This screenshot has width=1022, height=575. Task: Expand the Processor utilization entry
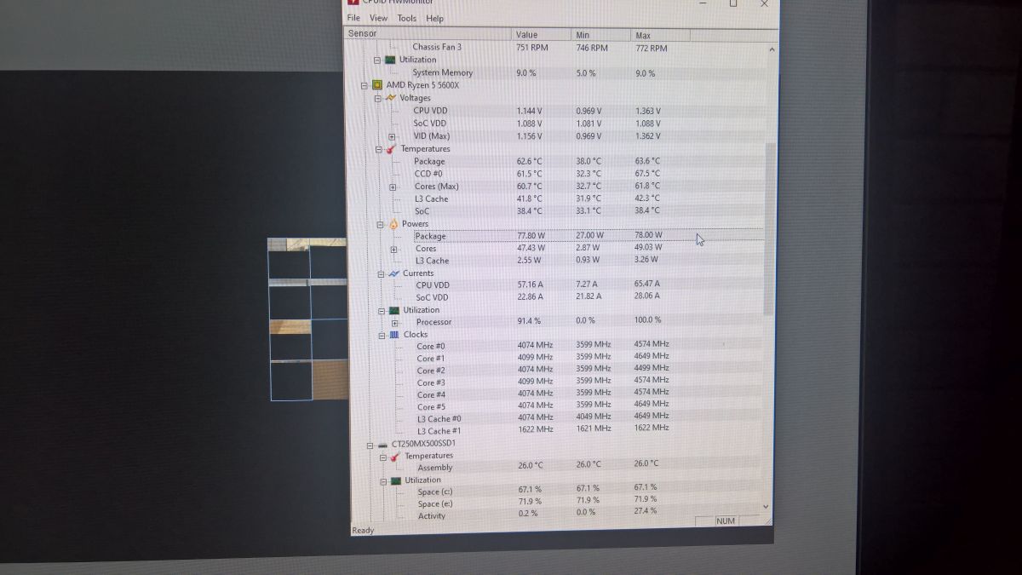tap(394, 323)
